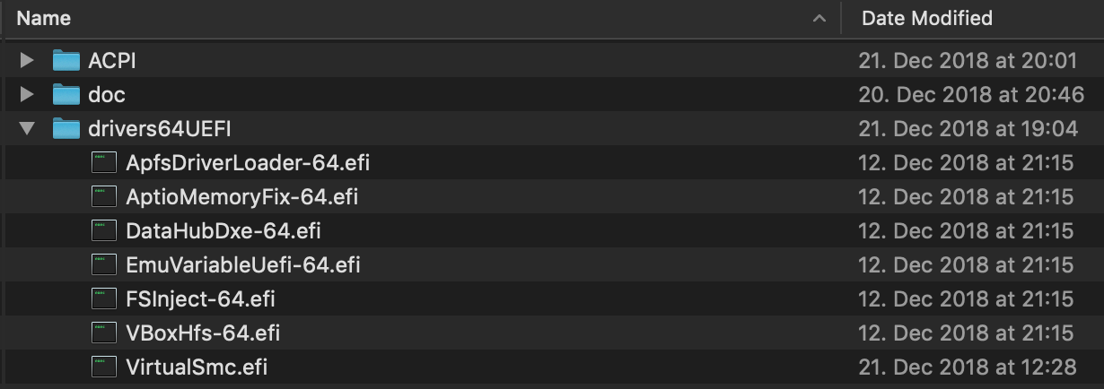Click the doc folder icon
The width and height of the screenshot is (1104, 389).
pos(66,95)
